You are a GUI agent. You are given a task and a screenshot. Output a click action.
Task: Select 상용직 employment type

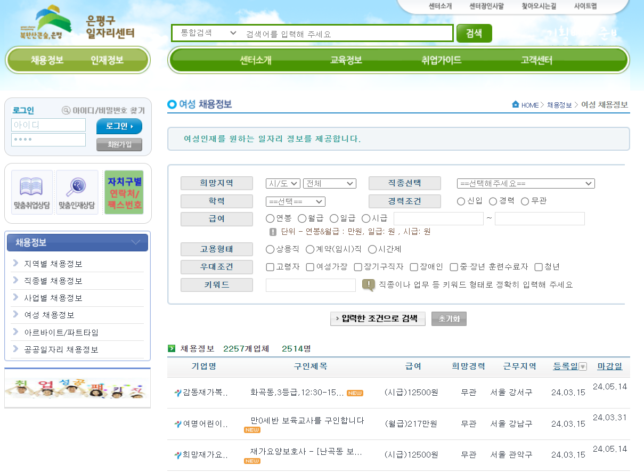tap(270, 249)
